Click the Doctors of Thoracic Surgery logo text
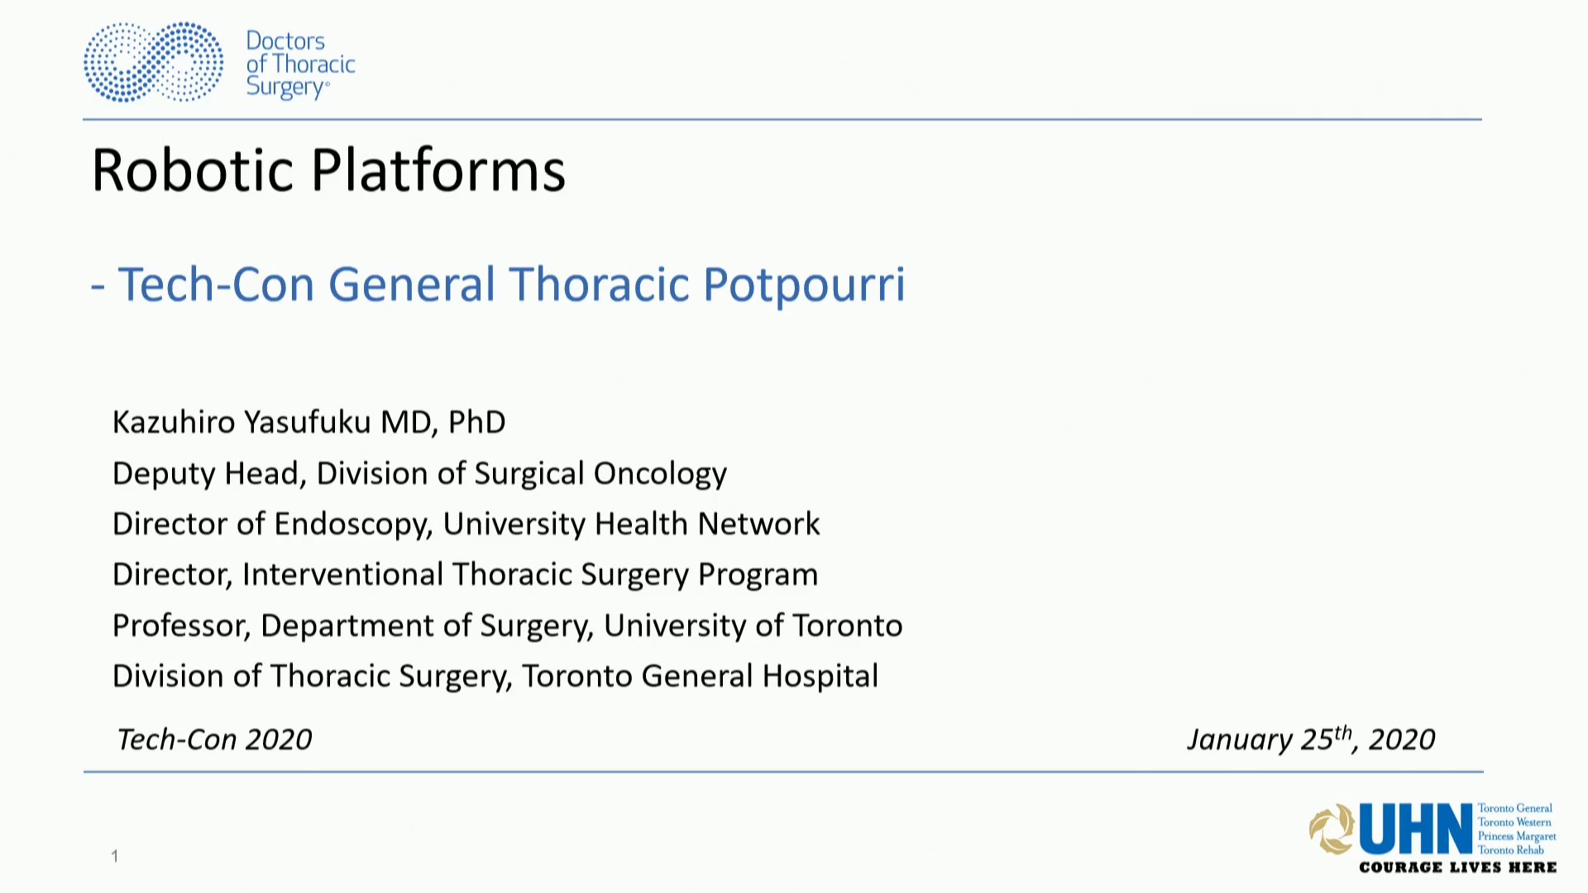The width and height of the screenshot is (1588, 893). (299, 64)
